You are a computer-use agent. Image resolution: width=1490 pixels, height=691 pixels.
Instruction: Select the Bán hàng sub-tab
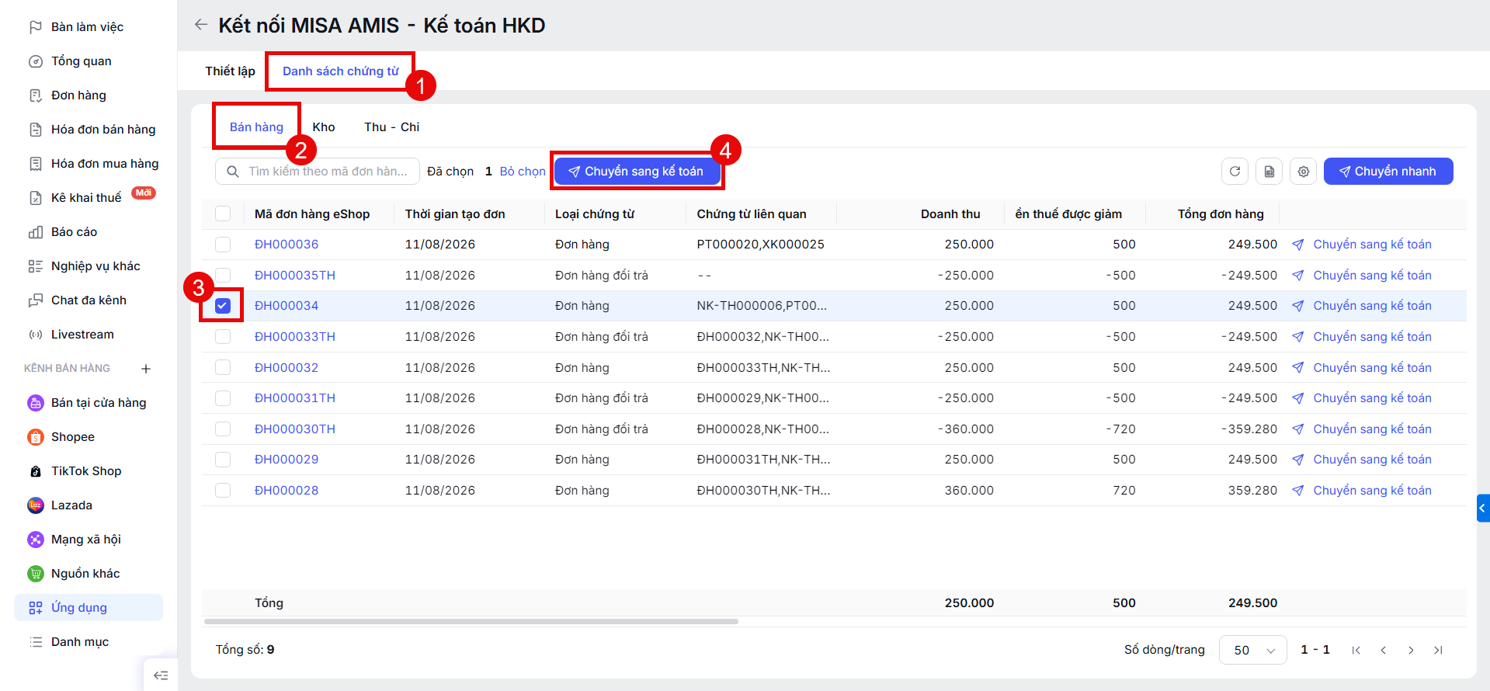256,127
